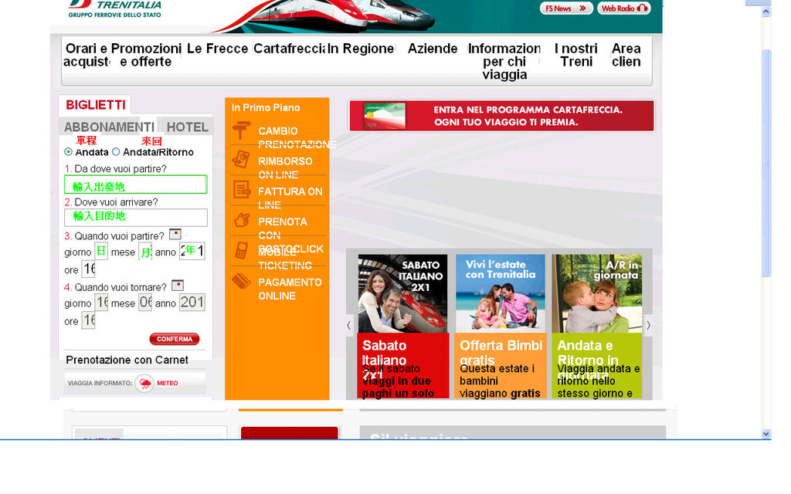
Task: Open the Cartafreccia menu
Action: [x=290, y=49]
